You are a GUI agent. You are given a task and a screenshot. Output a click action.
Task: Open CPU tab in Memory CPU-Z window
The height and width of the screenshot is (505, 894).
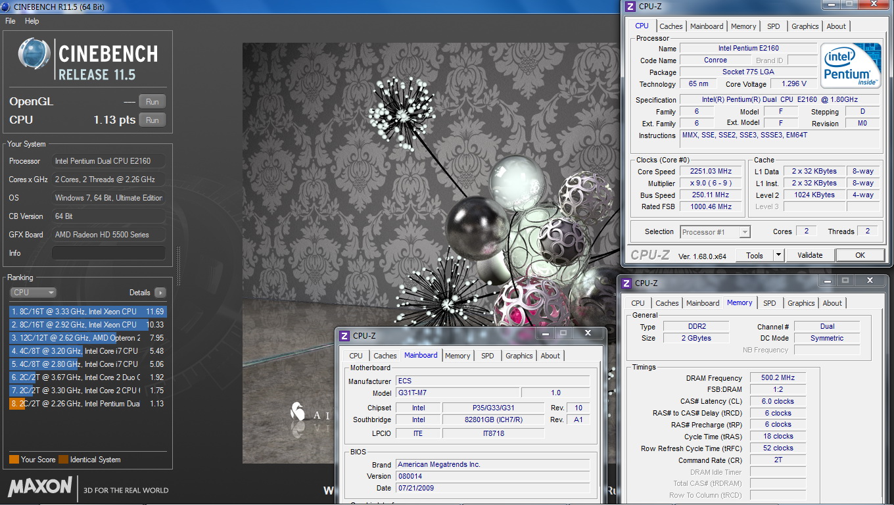(x=638, y=303)
